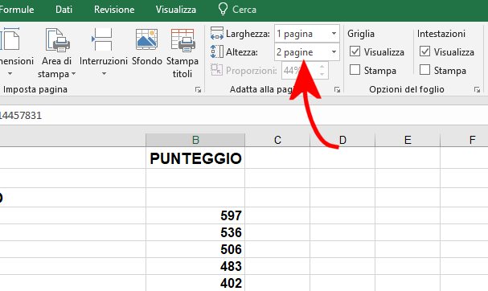This screenshot has width=488, height=291.
Task: Open Imposta pagina dialog launcher
Action: tap(198, 90)
